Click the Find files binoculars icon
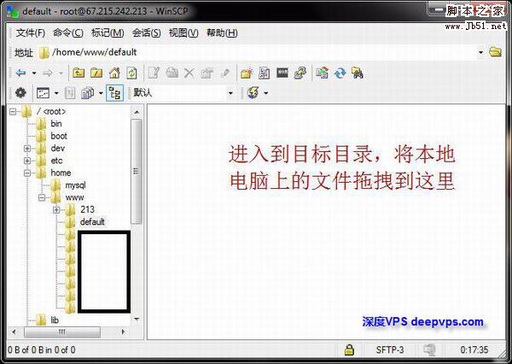The width and height of the screenshot is (512, 364). click(x=358, y=73)
